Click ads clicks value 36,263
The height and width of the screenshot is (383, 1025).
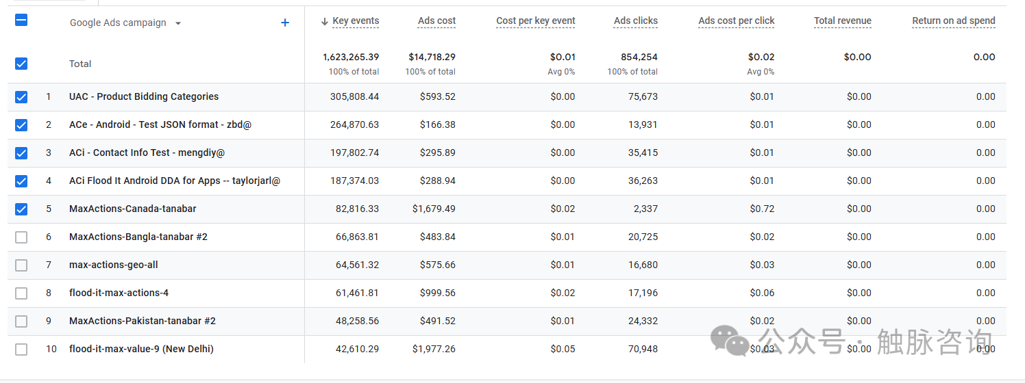pyautogui.click(x=643, y=181)
